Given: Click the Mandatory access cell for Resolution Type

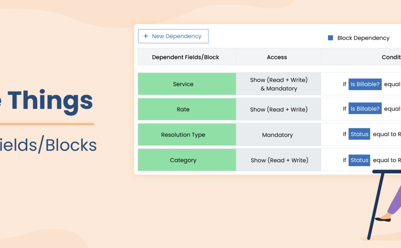Looking at the screenshot, I should 278,135.
